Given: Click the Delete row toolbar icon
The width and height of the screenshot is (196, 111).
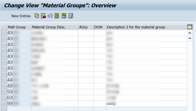Looking at the screenshot, I should 43,16.
